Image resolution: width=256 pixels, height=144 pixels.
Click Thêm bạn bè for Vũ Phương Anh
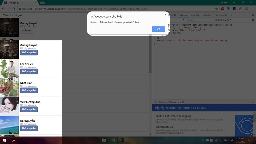coord(29,109)
